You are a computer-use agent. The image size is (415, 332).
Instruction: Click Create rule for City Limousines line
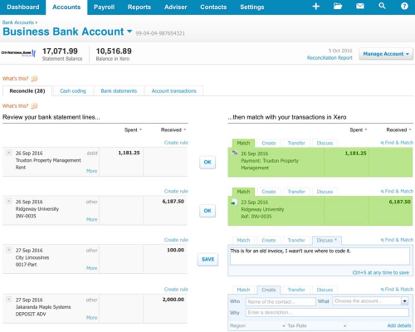tap(176, 240)
